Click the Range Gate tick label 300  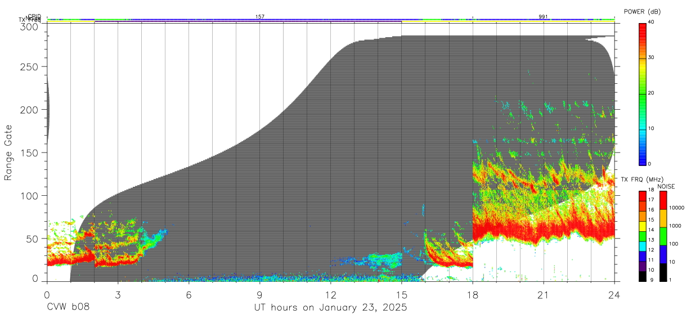(30, 26)
